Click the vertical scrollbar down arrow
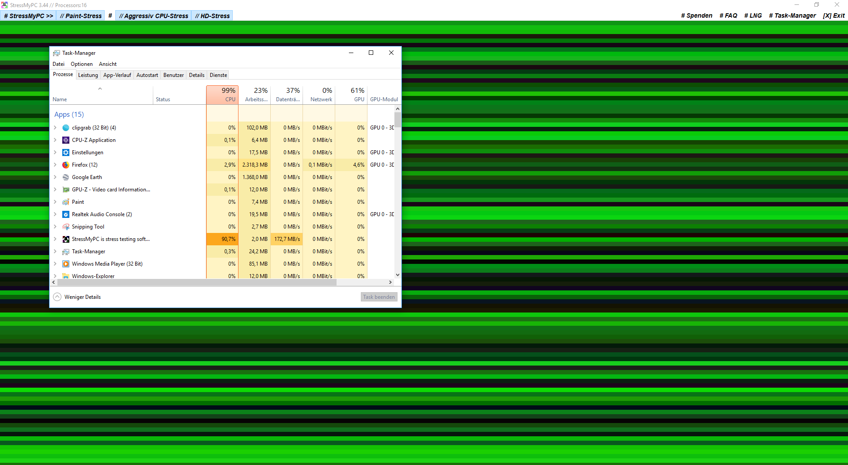Viewport: 848px width, 465px height. coord(397,275)
